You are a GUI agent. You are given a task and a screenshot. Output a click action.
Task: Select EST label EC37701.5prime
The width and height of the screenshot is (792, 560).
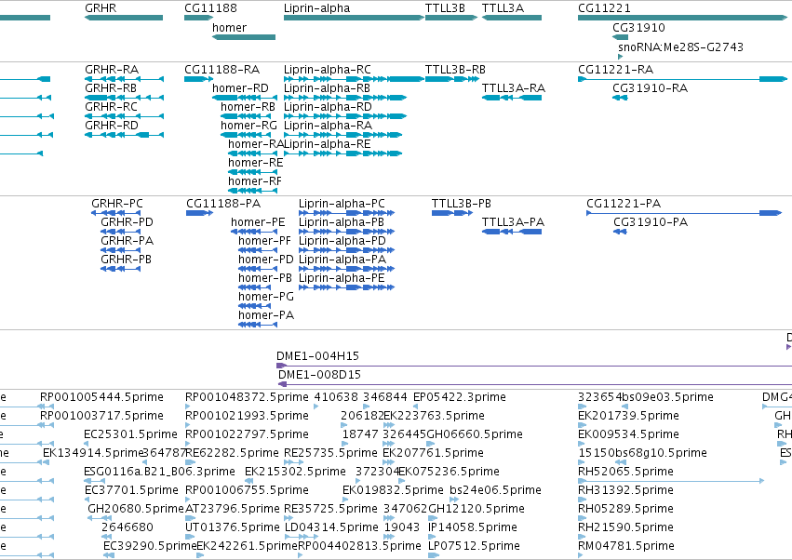(x=131, y=490)
